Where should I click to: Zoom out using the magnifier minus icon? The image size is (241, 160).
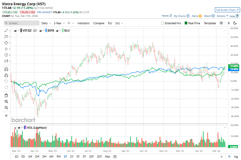click(x=6, y=108)
